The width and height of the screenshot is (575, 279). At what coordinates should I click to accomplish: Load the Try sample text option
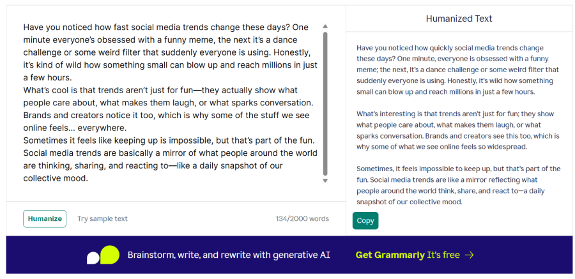pos(102,218)
